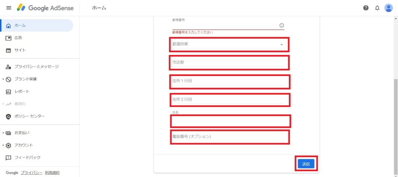Open the 広告 sidebar item

(x=18, y=38)
